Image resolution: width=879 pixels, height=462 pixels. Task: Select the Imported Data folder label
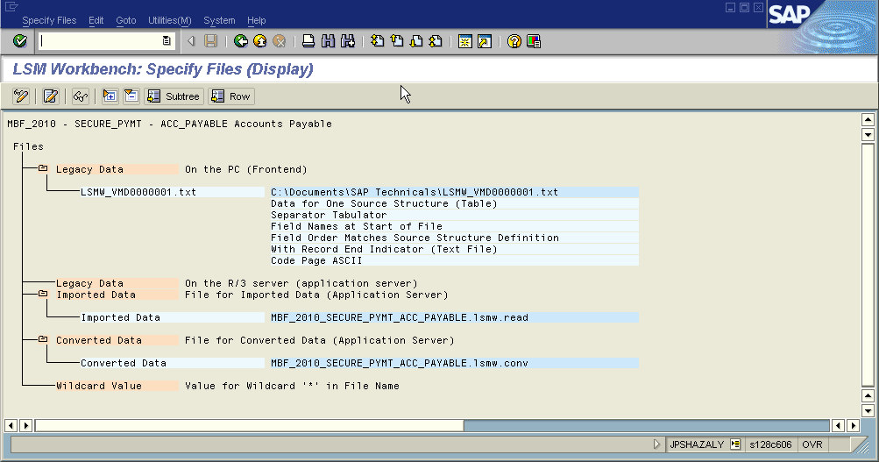click(x=117, y=295)
